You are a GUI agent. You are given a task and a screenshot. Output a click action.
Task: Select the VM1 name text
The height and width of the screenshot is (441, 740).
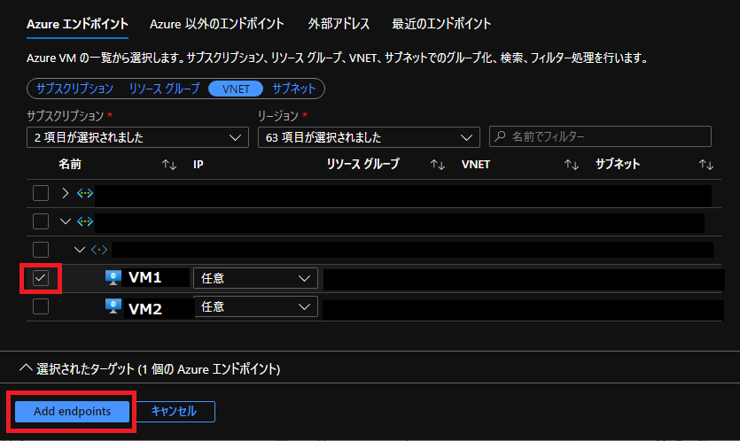point(144,277)
